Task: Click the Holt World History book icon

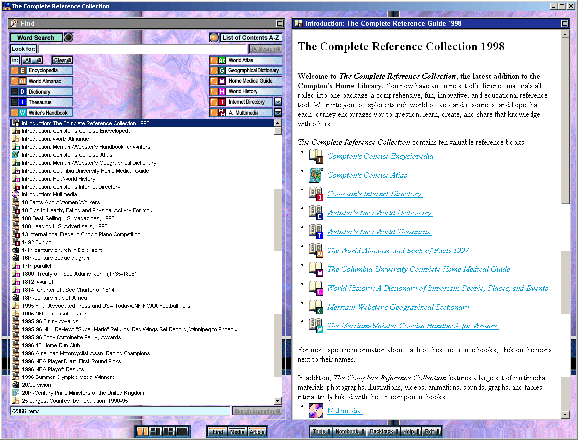Action: [316, 288]
